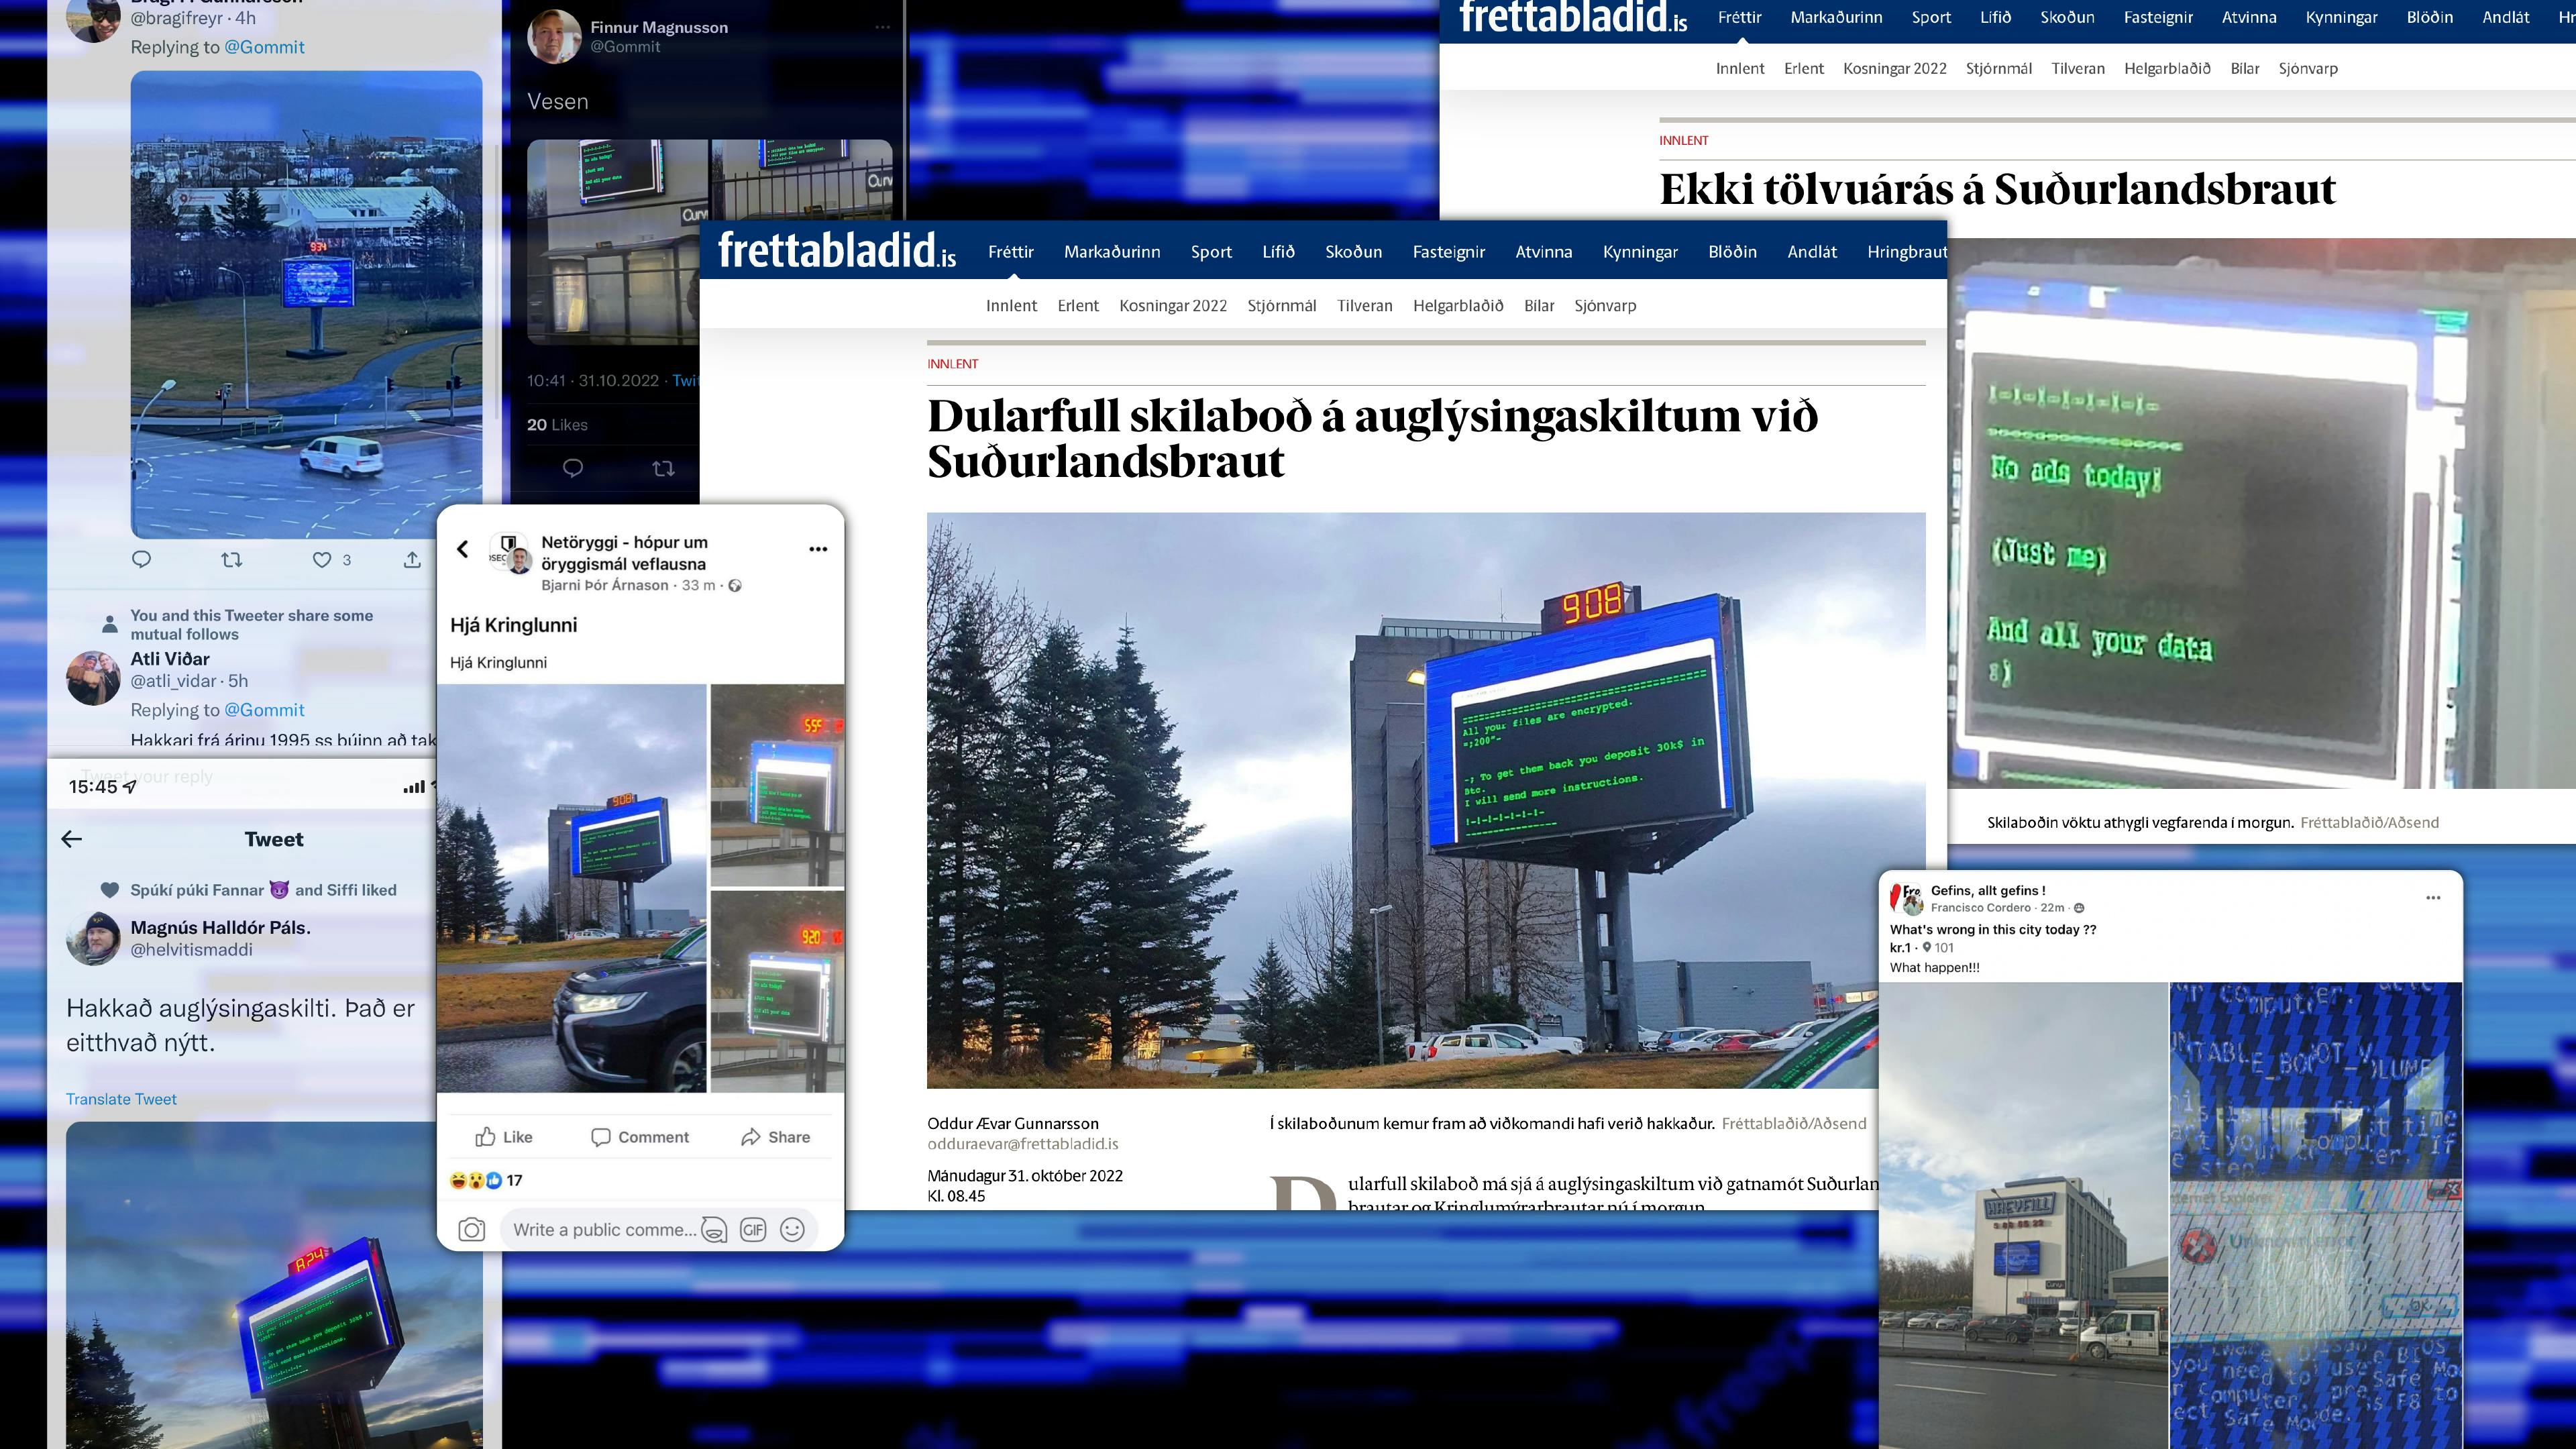The image size is (2576, 1449).
Task: Click the retweet icon under Bragi's tweet
Action: (x=231, y=559)
